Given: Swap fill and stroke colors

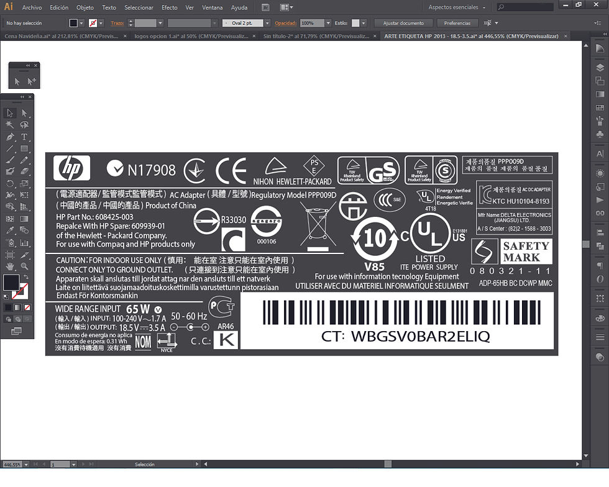Looking at the screenshot, I should 26,277.
